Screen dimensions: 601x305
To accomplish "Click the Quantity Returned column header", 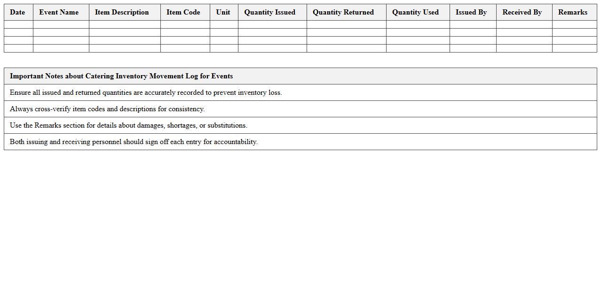I will [343, 12].
